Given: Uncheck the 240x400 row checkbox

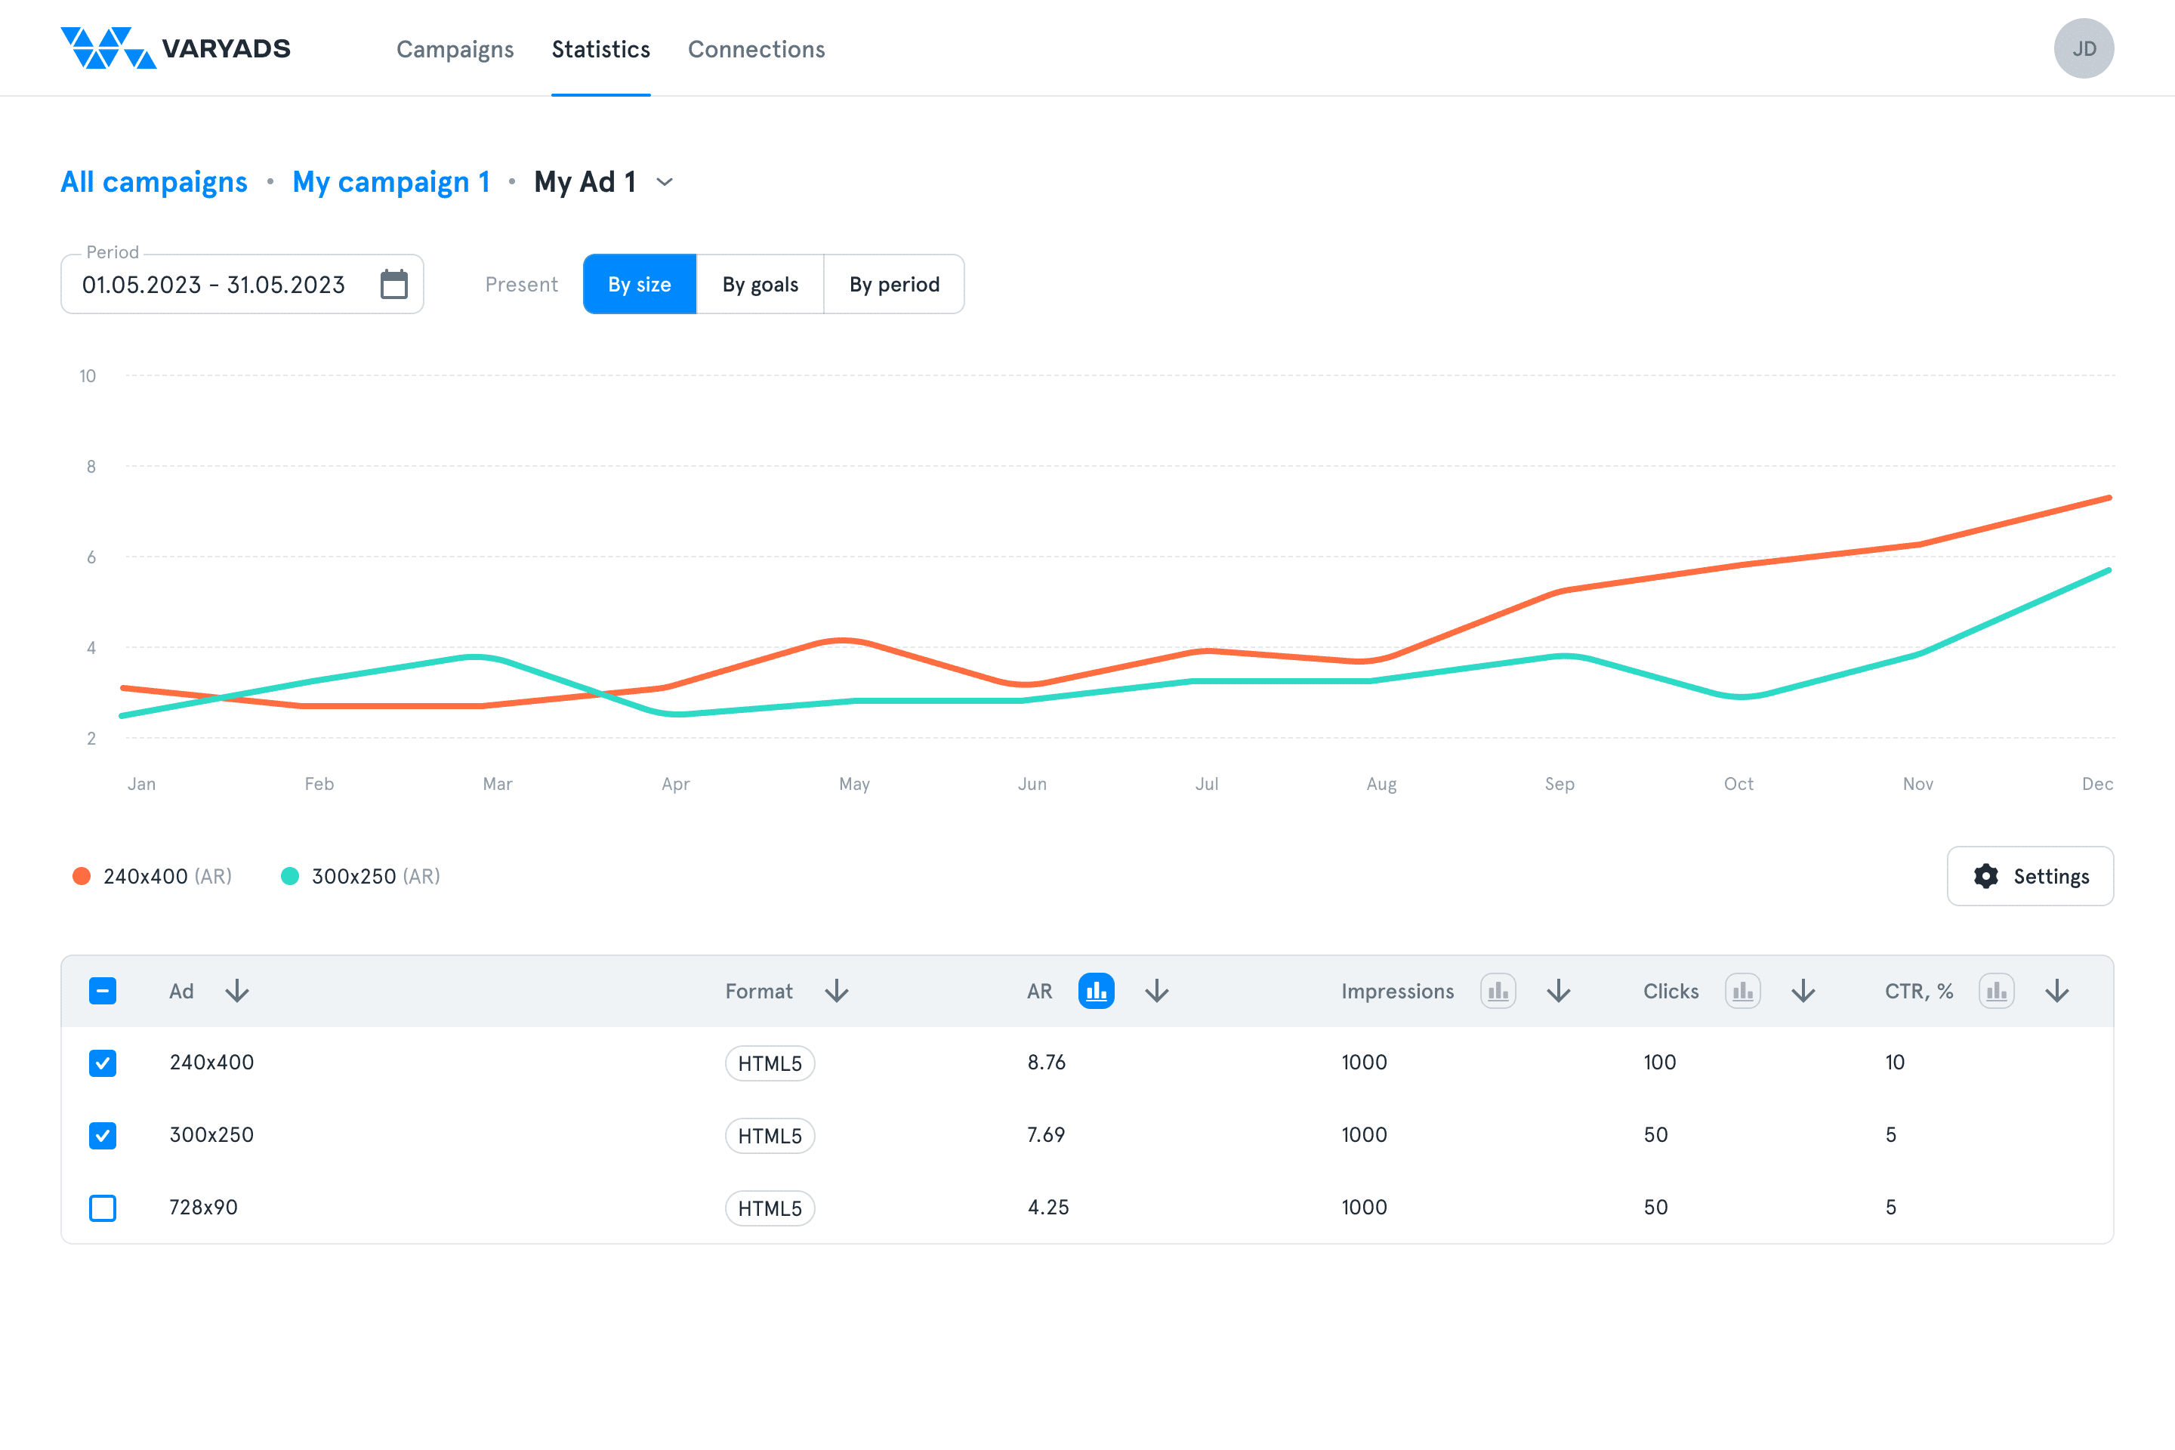Looking at the screenshot, I should click(103, 1063).
